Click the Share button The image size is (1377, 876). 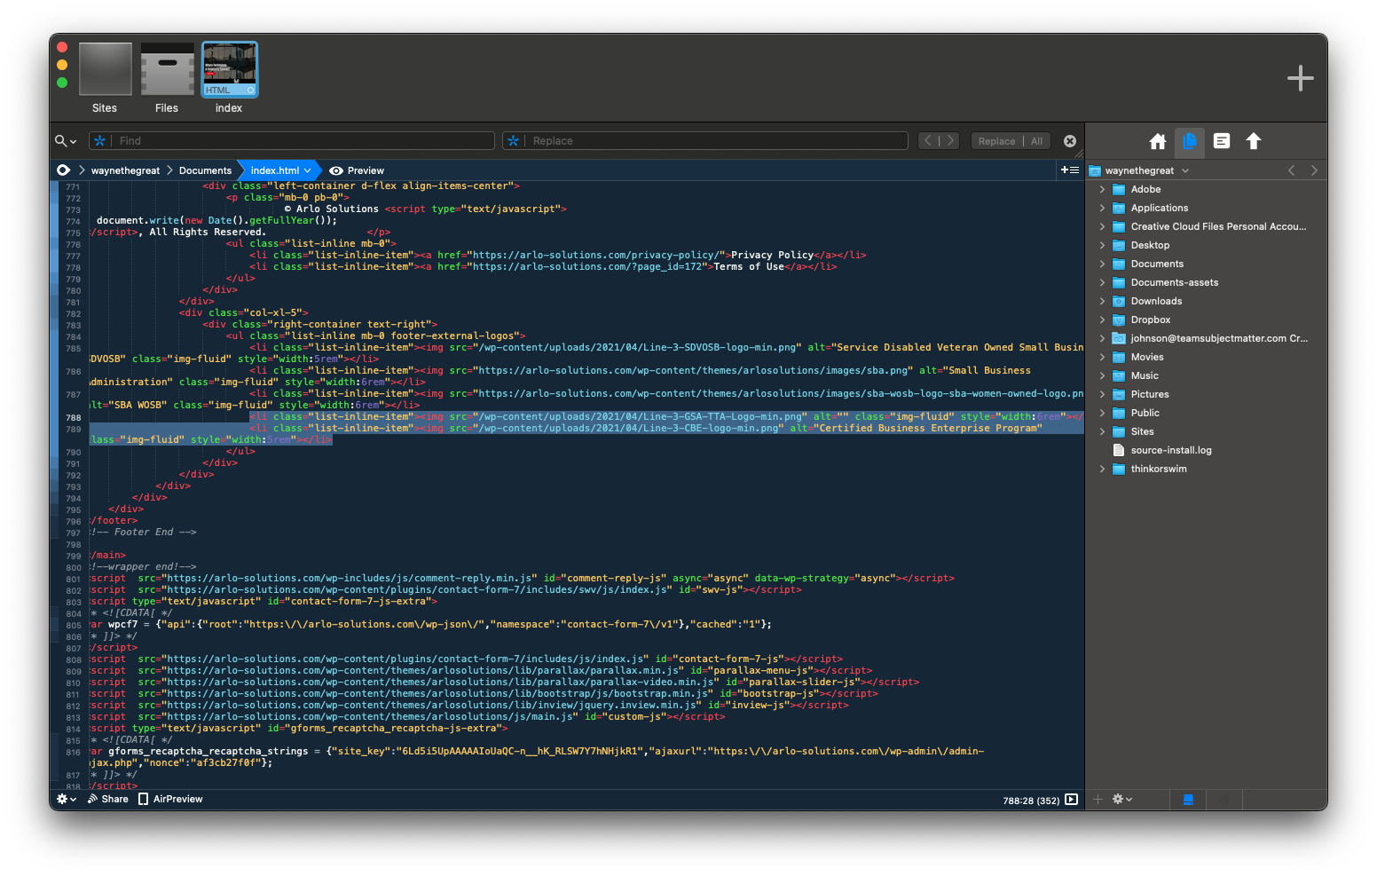[108, 799]
